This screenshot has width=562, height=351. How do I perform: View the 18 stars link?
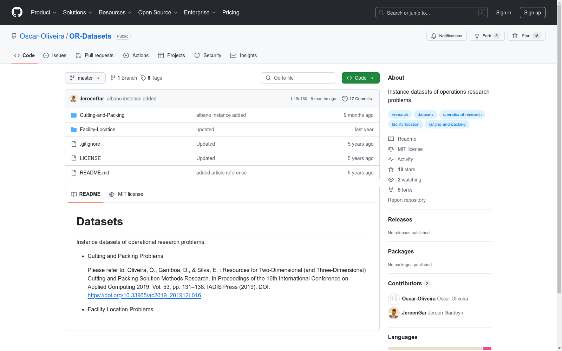401,170
